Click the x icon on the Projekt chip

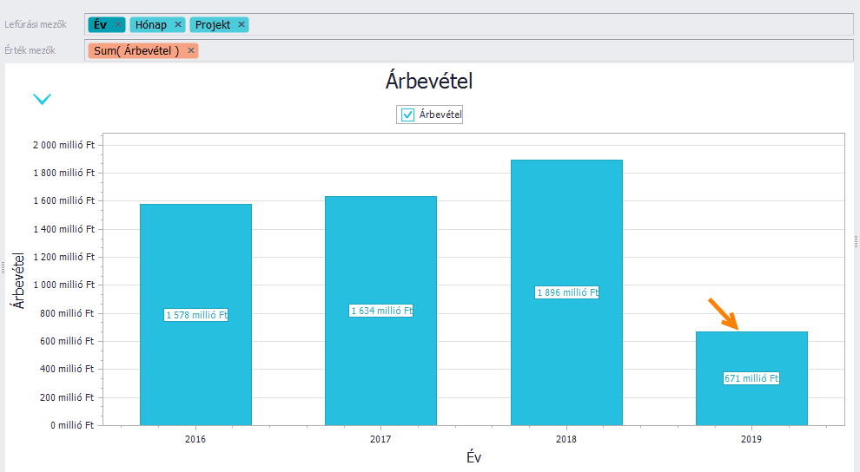coord(241,25)
